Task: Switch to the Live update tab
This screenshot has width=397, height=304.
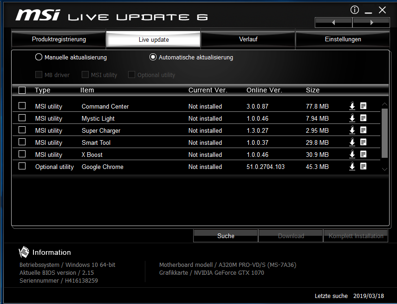Action: coord(153,39)
